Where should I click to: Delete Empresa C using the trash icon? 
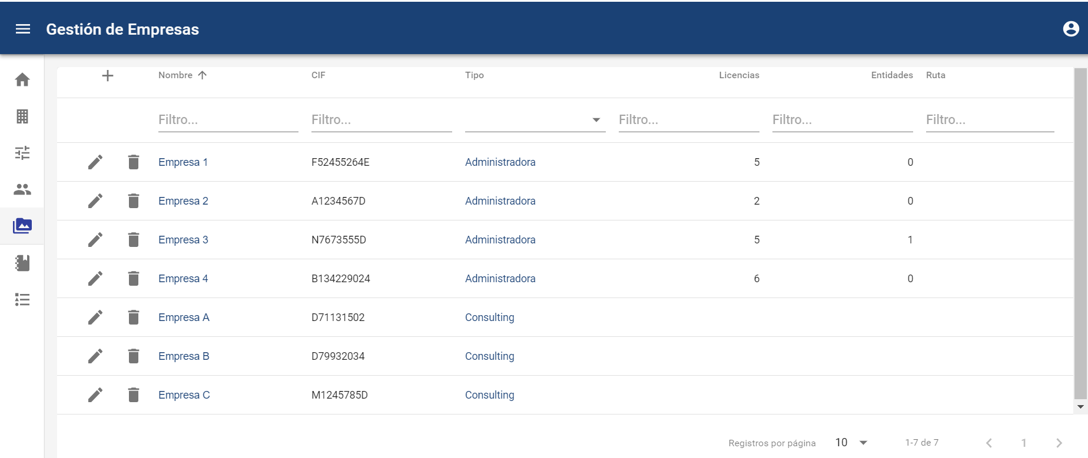coord(134,395)
